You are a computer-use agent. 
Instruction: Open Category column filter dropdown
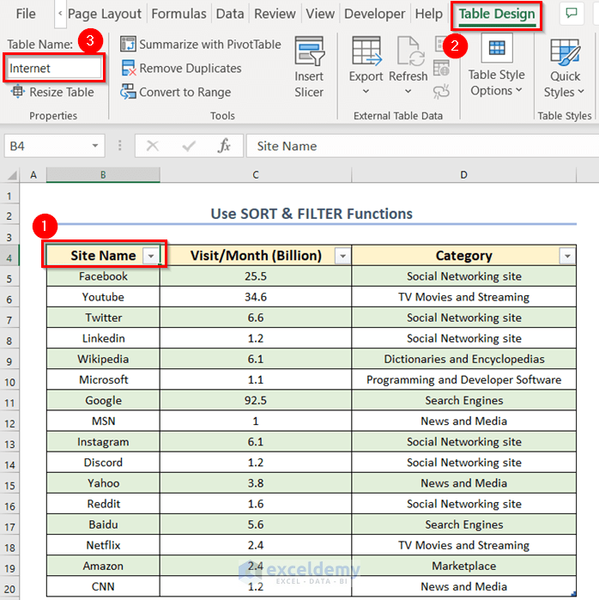(x=566, y=256)
